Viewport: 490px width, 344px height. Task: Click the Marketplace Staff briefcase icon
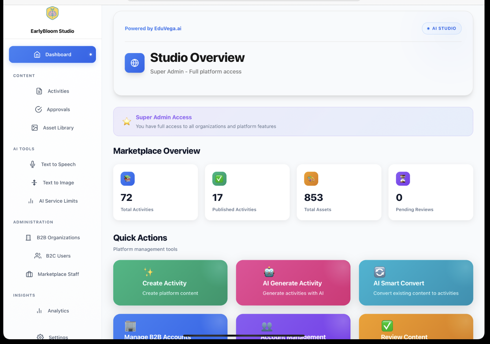tap(29, 274)
